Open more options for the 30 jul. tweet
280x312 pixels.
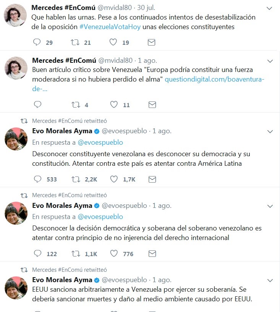pyautogui.click(x=270, y=8)
